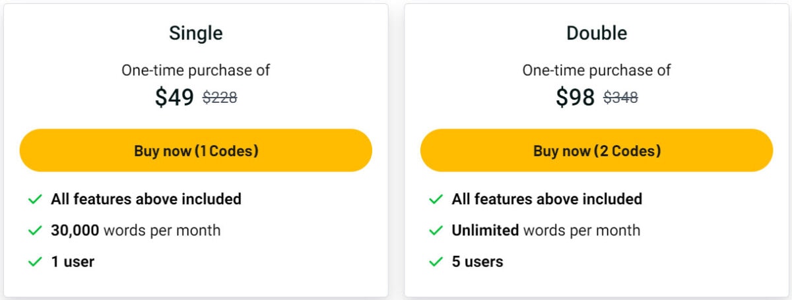The width and height of the screenshot is (792, 300).
Task: Click the 5 users feature text
Action: pos(477,262)
